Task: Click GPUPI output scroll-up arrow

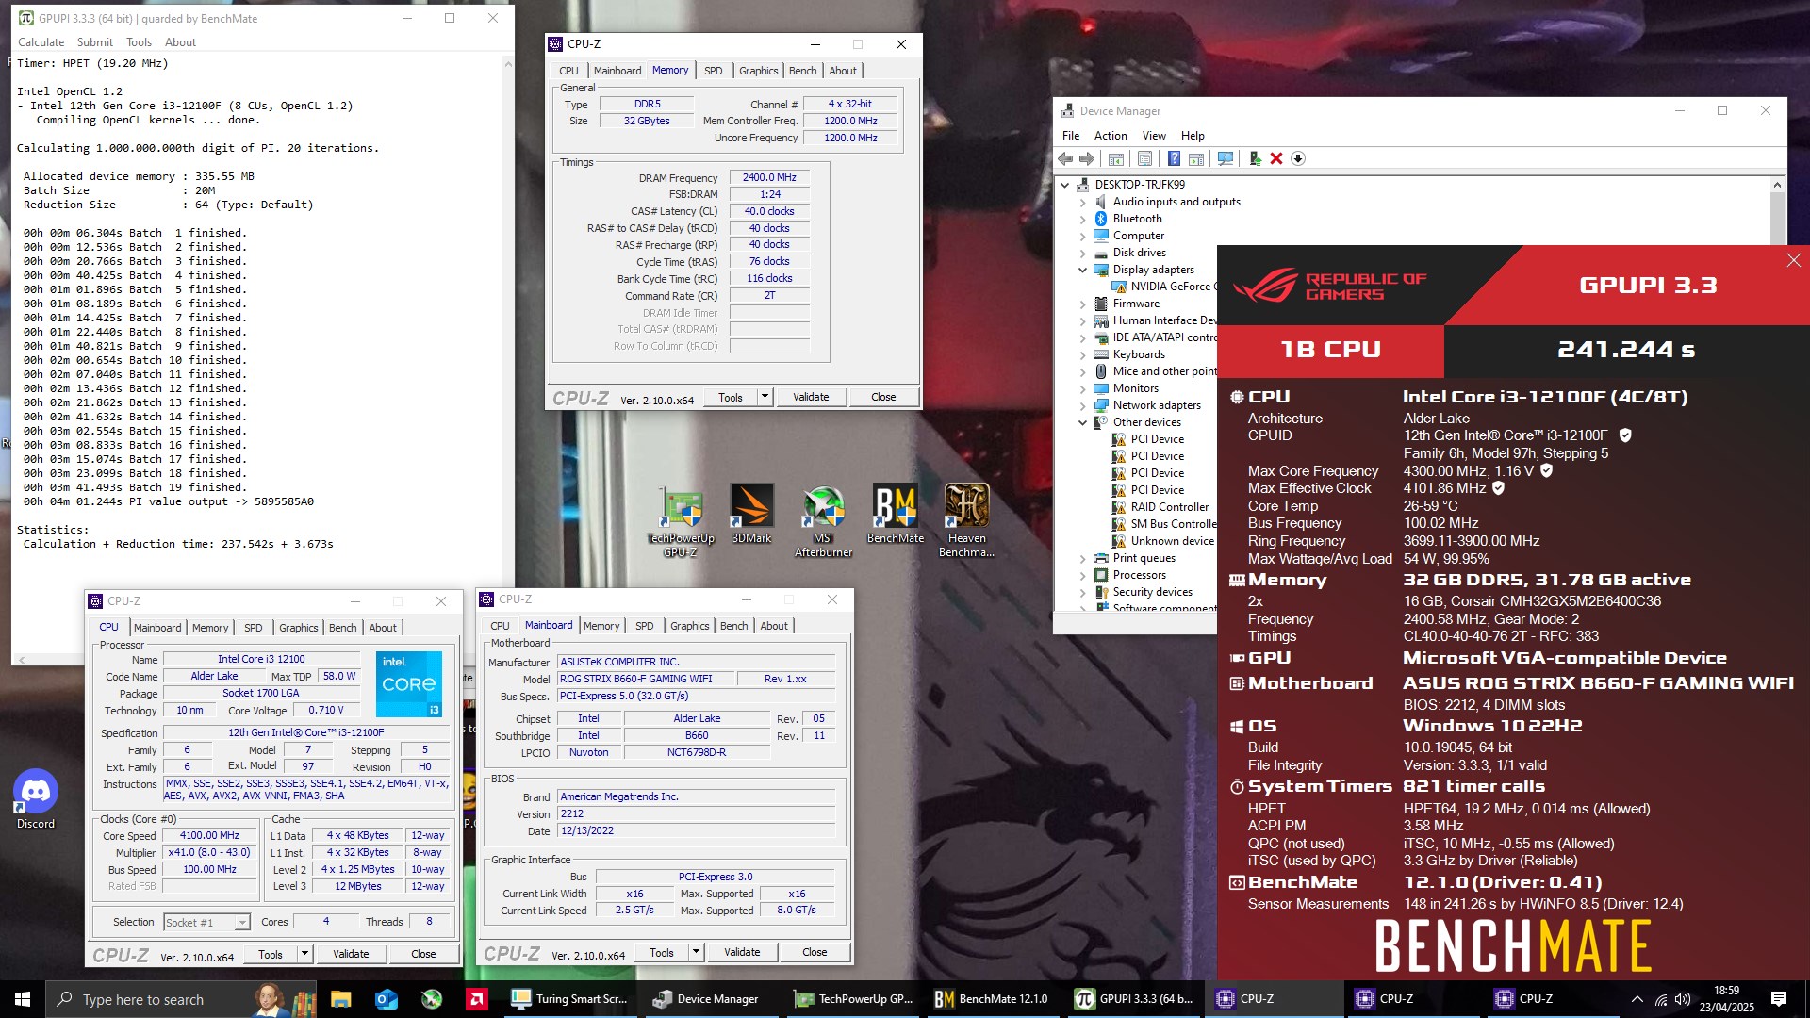Action: coord(507,64)
